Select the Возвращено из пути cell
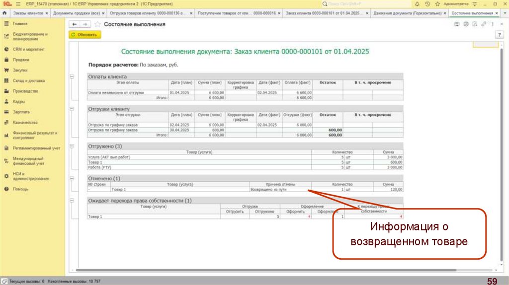This screenshot has height=285, width=509. (280, 190)
